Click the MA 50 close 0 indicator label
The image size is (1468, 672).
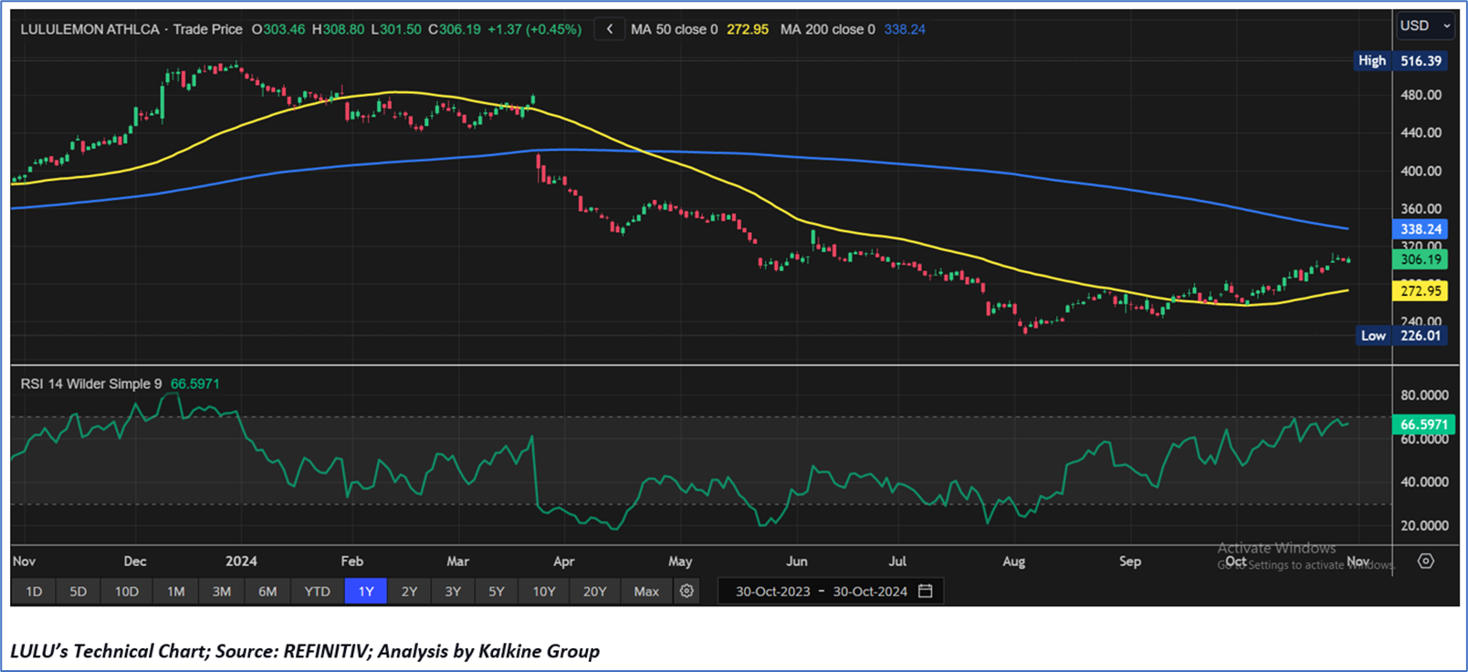pyautogui.click(x=674, y=29)
